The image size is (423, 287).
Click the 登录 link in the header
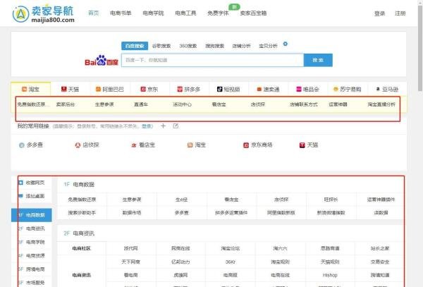click(379, 13)
